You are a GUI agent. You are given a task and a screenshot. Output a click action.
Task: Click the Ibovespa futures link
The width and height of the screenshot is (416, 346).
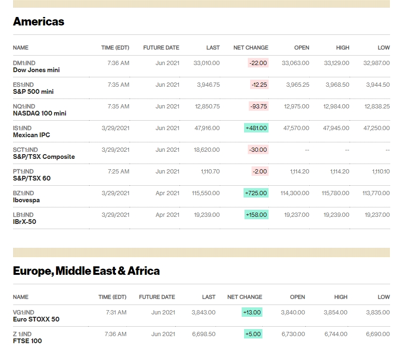26,200
